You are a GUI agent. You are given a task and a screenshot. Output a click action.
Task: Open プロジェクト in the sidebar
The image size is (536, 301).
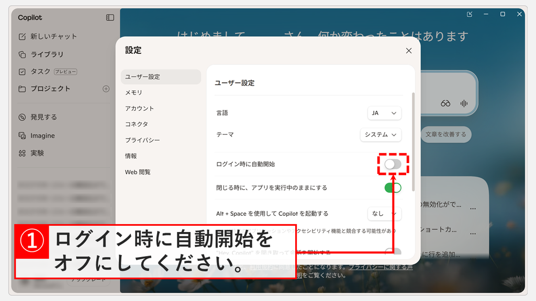tap(50, 89)
